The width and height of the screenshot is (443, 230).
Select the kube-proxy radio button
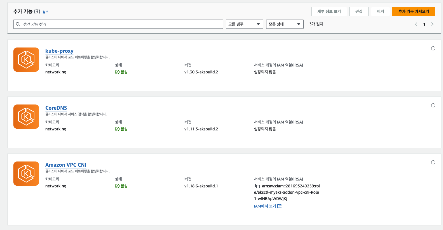pos(433,48)
